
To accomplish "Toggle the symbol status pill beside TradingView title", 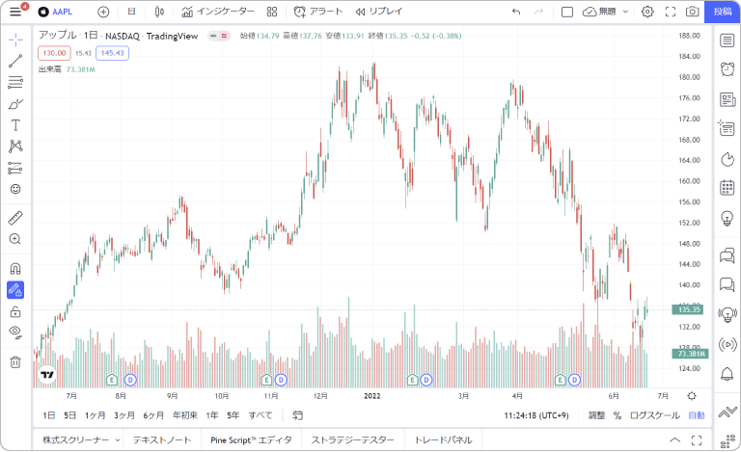I will coord(219,36).
